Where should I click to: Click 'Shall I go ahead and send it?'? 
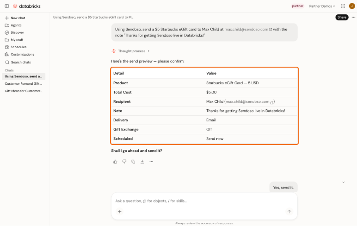(136, 151)
